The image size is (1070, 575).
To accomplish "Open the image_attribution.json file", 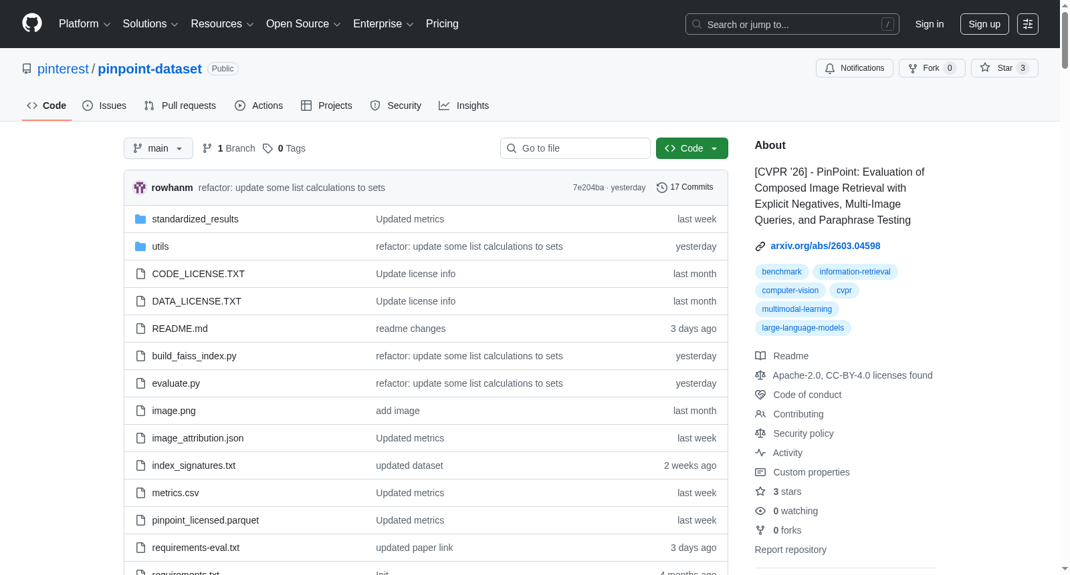I will coord(198,438).
